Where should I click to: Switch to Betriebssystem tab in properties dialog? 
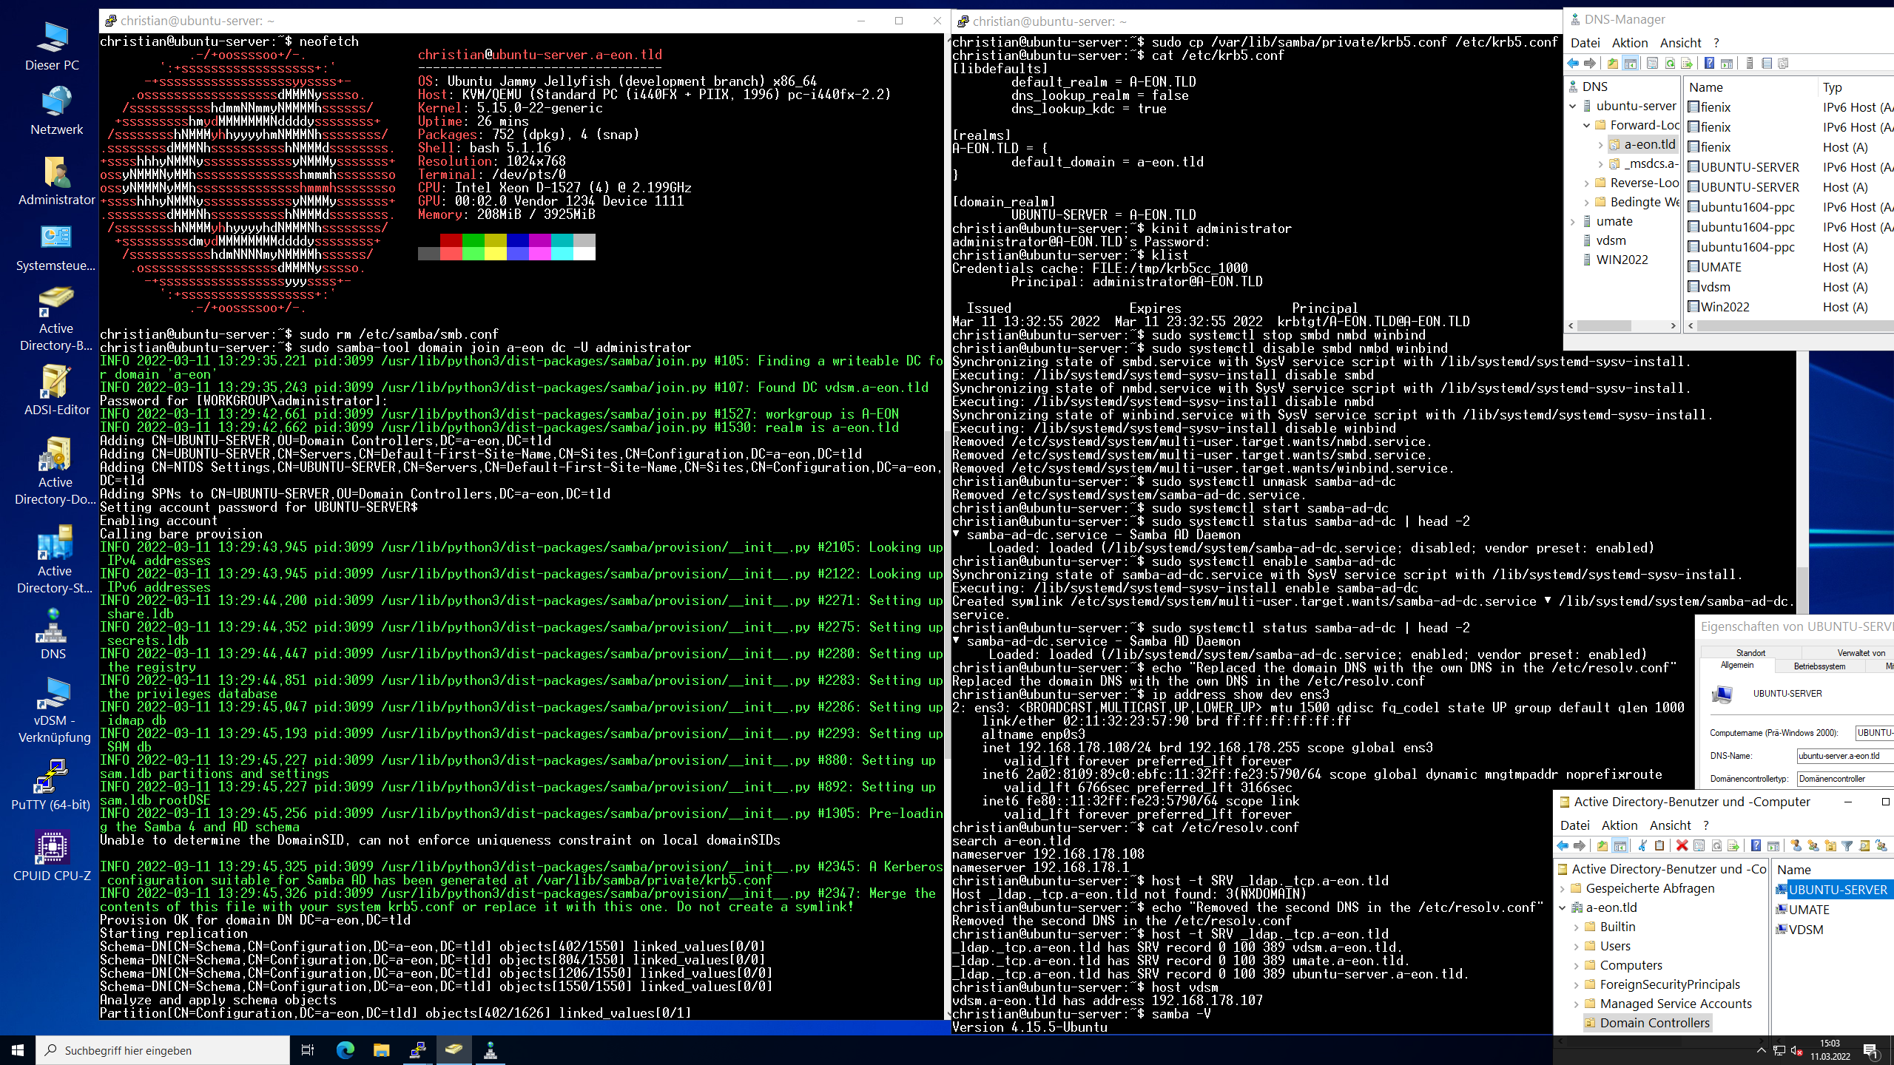[1819, 666]
